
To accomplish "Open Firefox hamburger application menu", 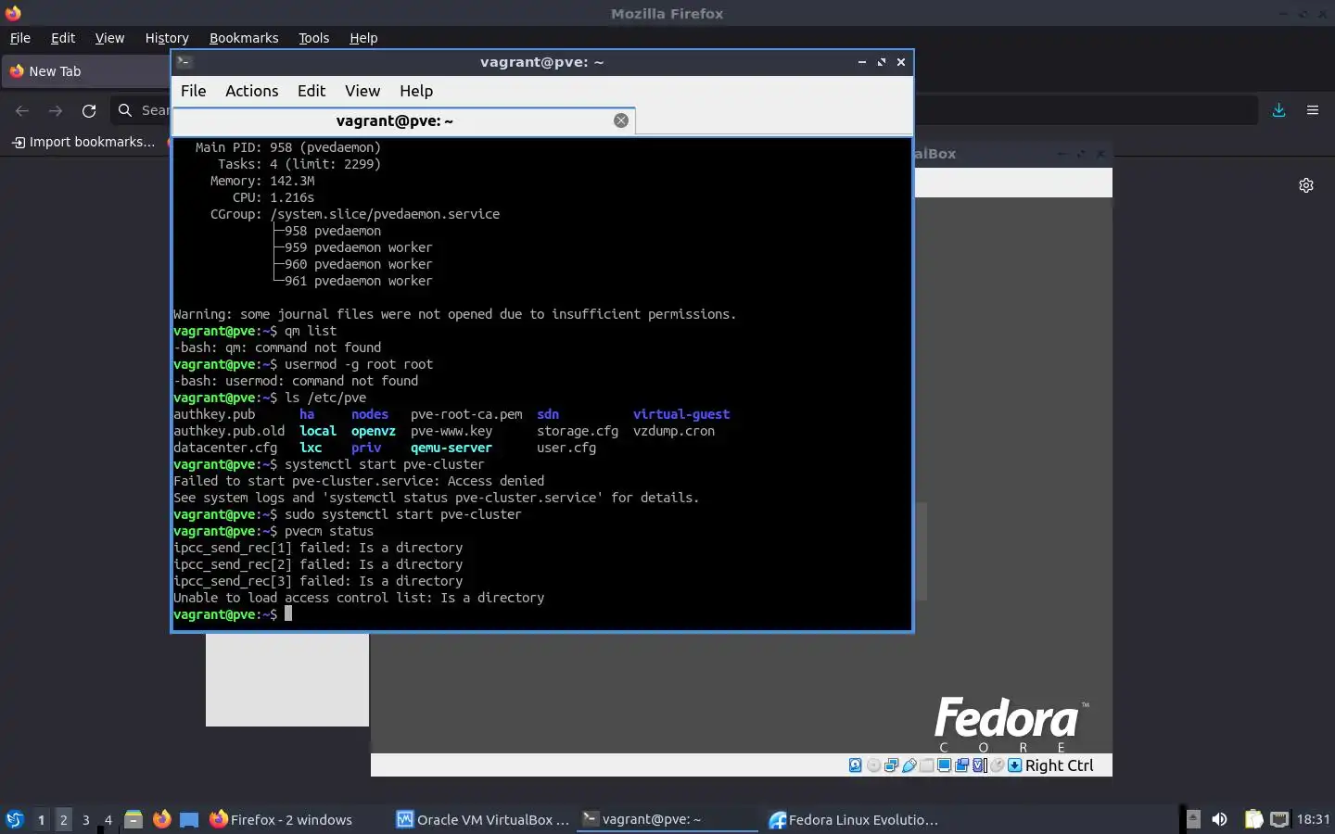I will [x=1313, y=110].
